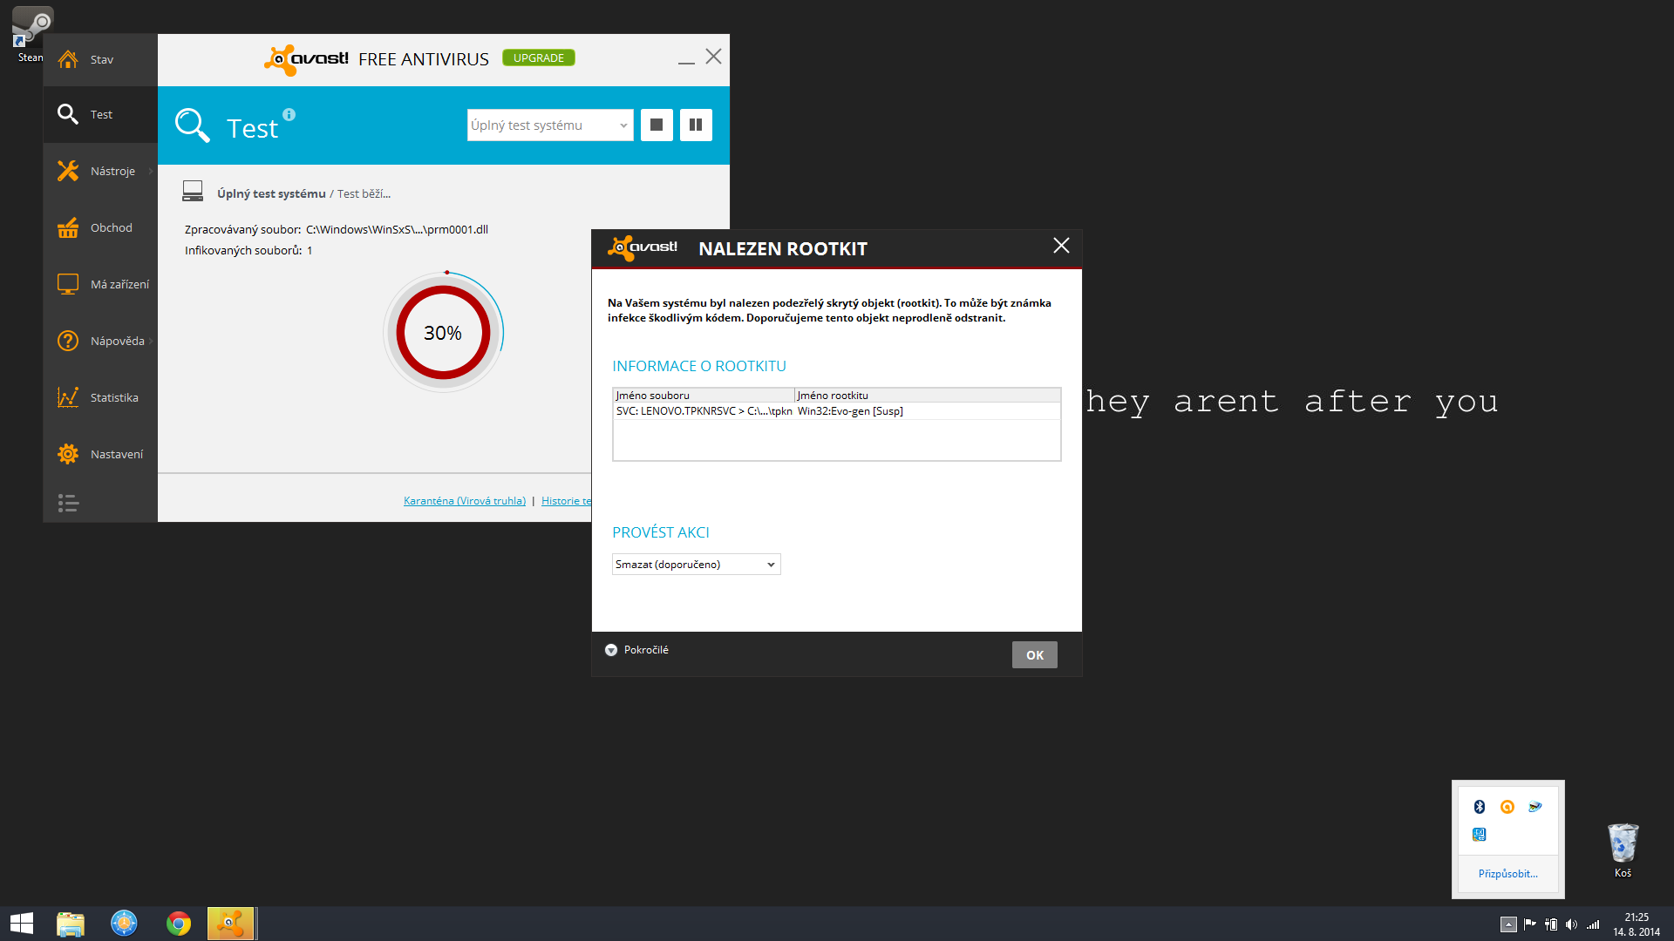
Task: Click the Nástroje tools wrench icon
Action: [x=68, y=171]
